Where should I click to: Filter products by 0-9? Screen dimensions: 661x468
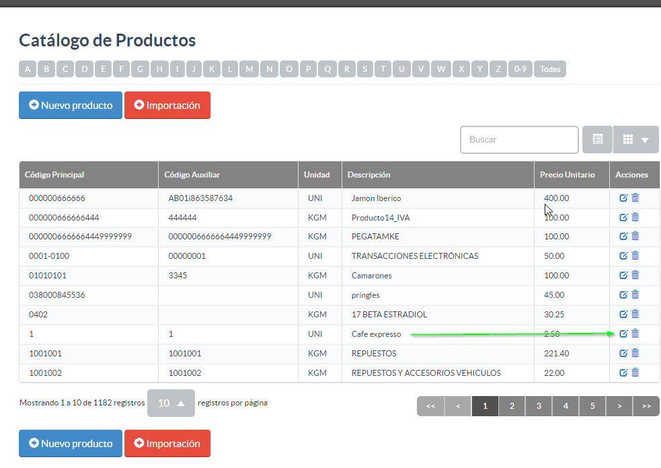520,69
